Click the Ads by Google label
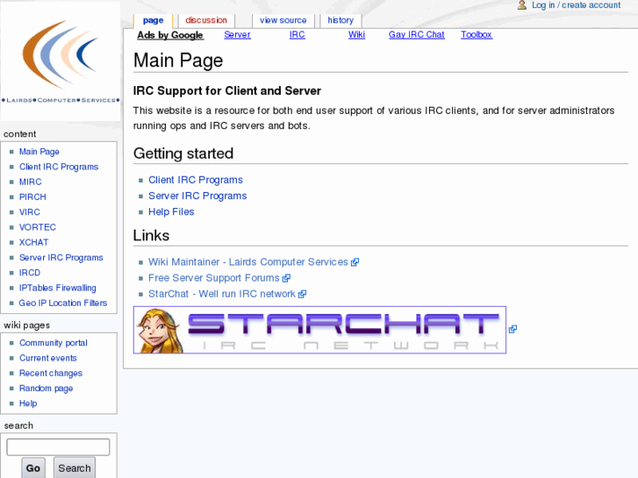 click(x=170, y=35)
